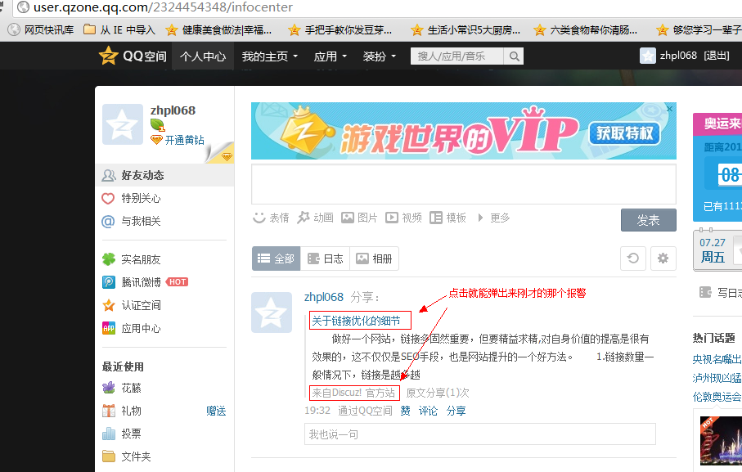Viewport: 742px width, 472px height.
Task: Expand 应用 dropdown menu
Action: click(331, 56)
